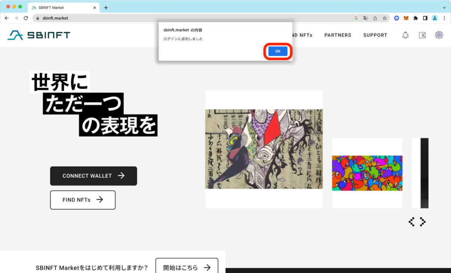Click the CONNECT WALLET button
The height and width of the screenshot is (273, 451).
[x=93, y=176]
